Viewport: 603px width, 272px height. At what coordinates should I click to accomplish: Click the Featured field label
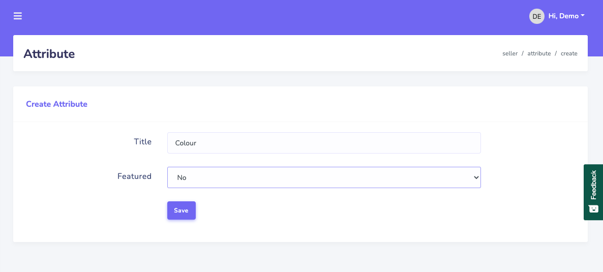point(134,176)
